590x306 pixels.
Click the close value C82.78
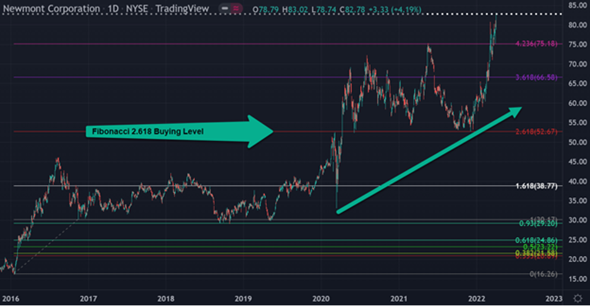(352, 10)
